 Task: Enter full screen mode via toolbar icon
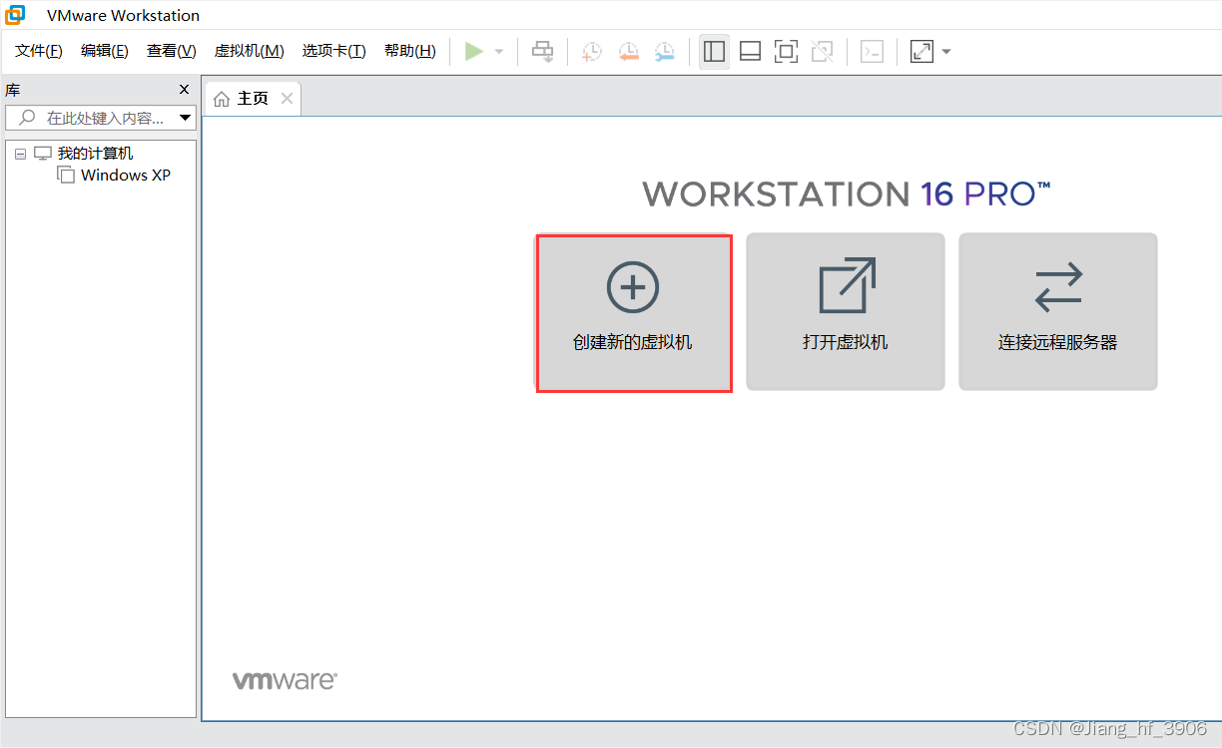pyautogui.click(x=919, y=51)
